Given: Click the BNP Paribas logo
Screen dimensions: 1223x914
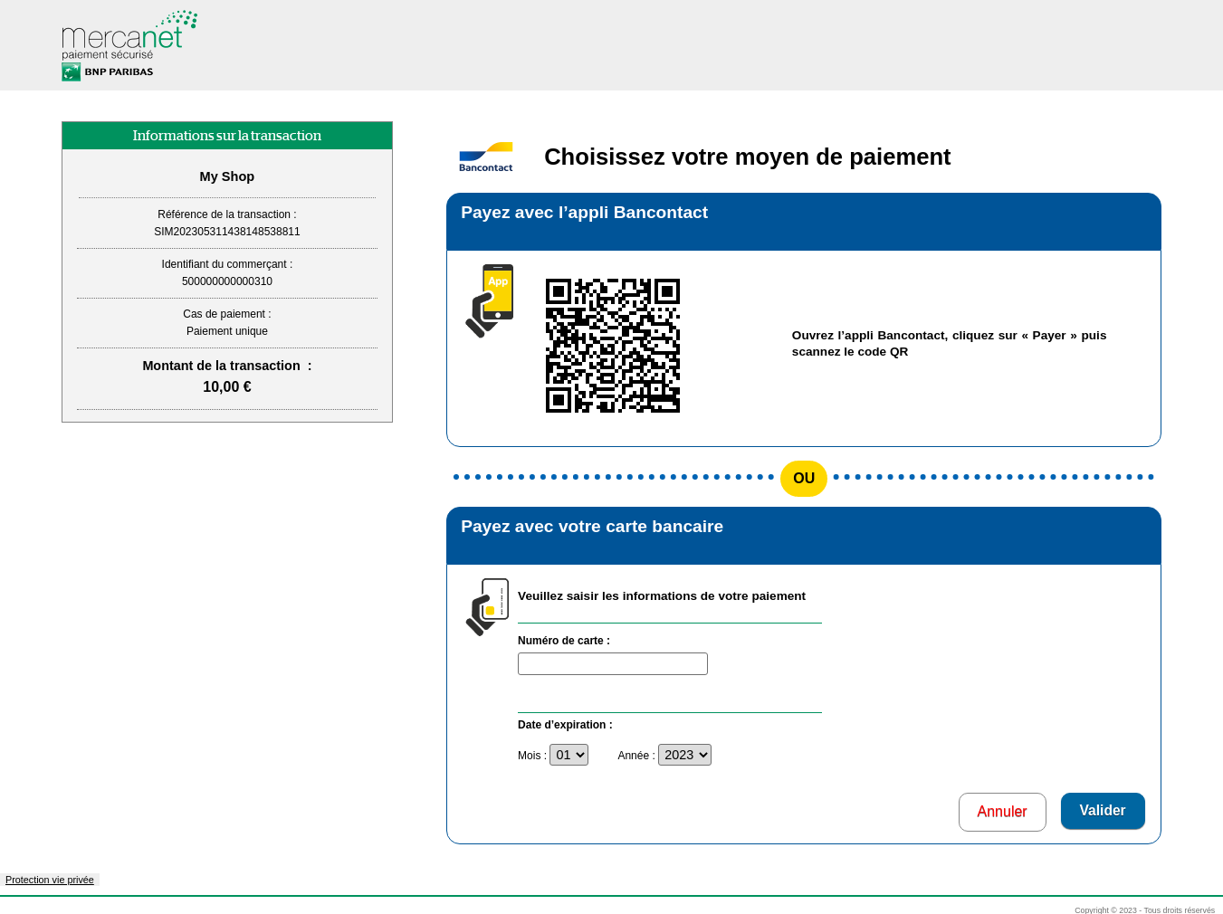Looking at the screenshot, I should pos(108,72).
